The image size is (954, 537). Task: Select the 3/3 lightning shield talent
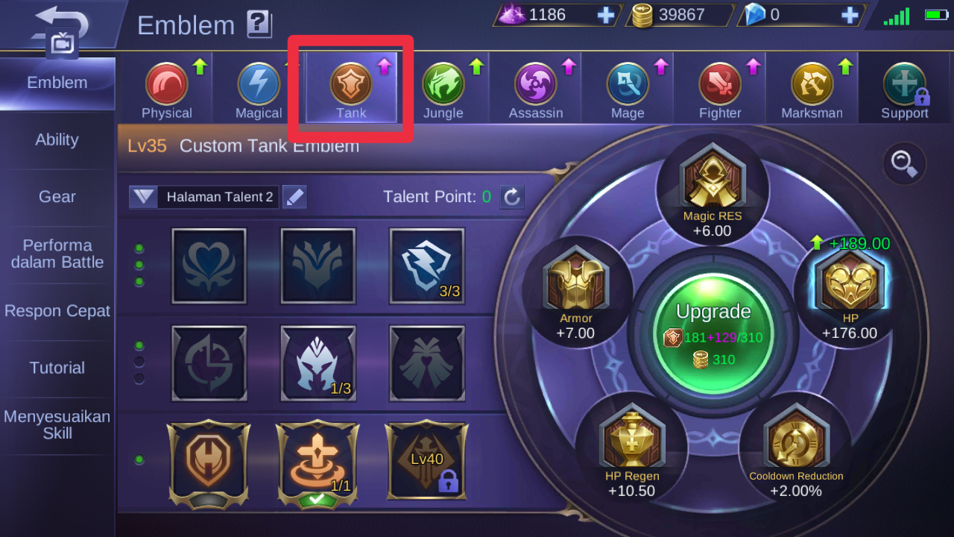coord(427,266)
